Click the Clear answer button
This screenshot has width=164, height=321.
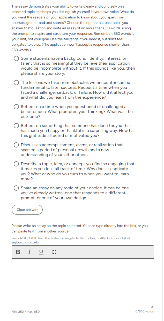tap(27, 210)
